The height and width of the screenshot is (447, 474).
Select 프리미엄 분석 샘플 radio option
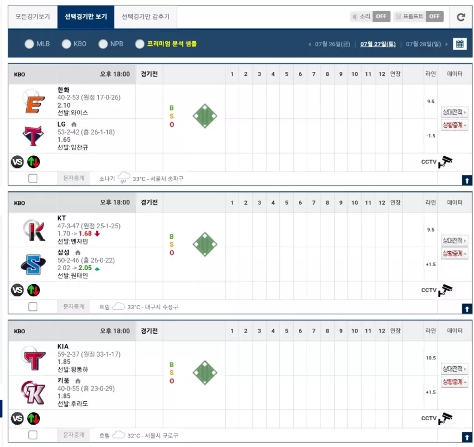click(139, 44)
